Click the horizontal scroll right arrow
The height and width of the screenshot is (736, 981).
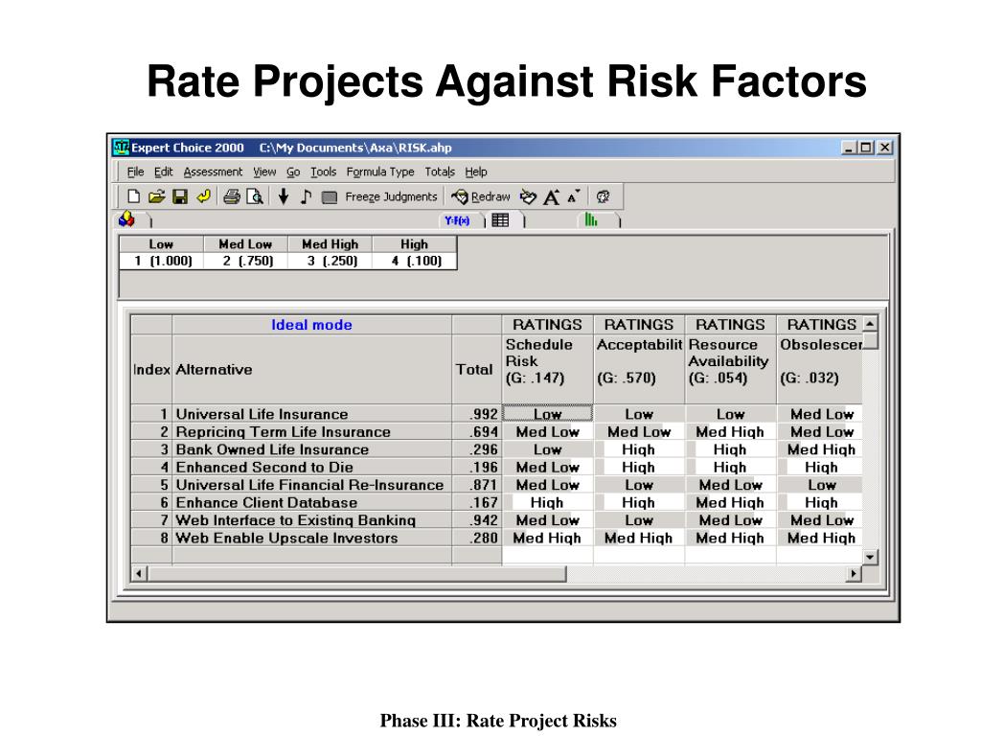pyautogui.click(x=854, y=573)
